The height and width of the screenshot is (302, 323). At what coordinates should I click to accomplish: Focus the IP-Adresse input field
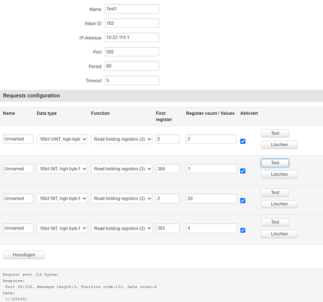coord(132,37)
